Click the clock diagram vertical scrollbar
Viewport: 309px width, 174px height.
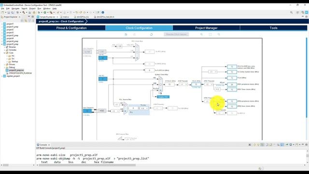(307, 78)
